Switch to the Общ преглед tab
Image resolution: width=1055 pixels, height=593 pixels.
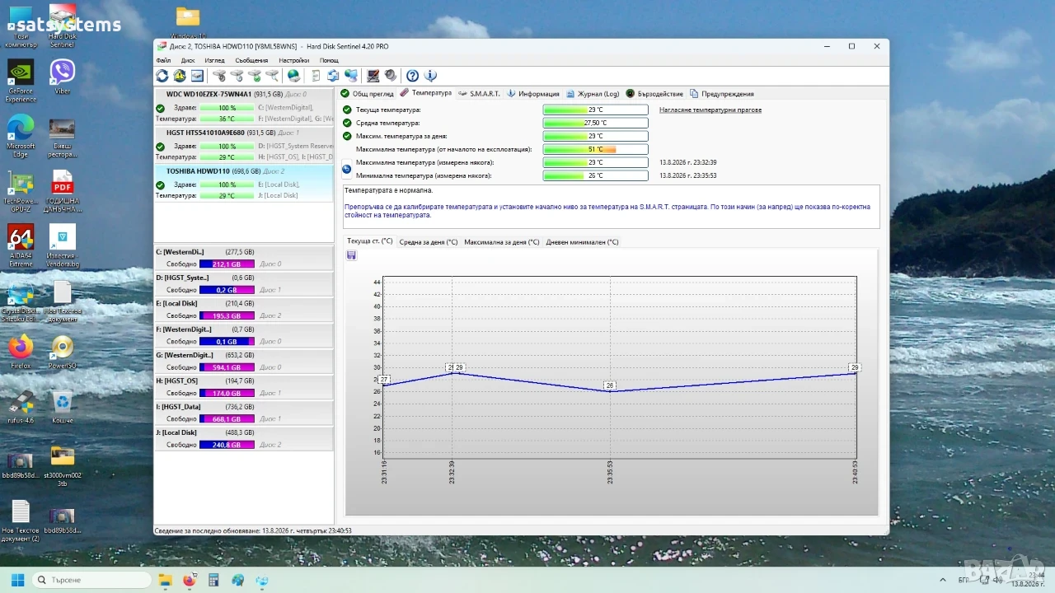(x=368, y=94)
